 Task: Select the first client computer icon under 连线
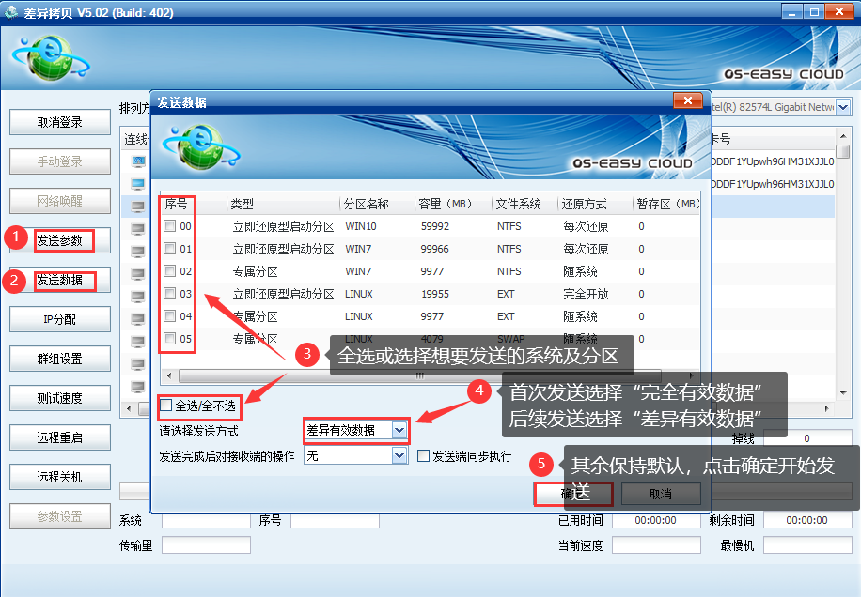click(x=137, y=161)
